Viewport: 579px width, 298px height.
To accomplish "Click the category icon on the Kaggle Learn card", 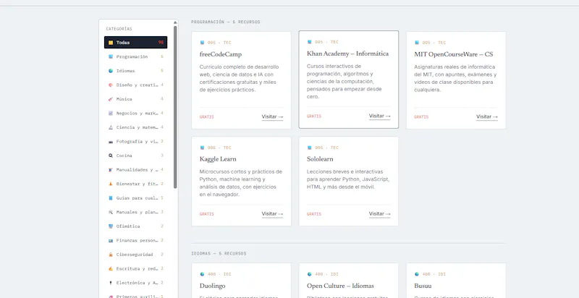I will 202,148.
